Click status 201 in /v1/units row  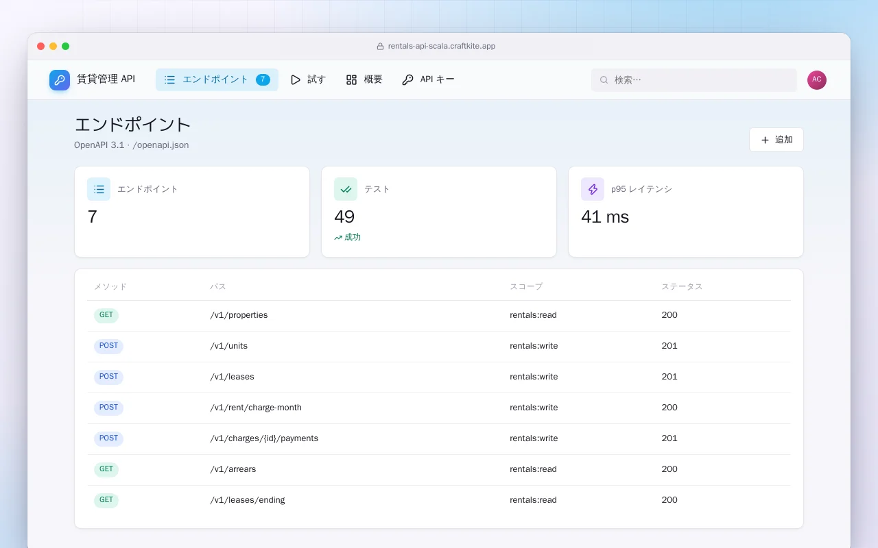(x=669, y=346)
